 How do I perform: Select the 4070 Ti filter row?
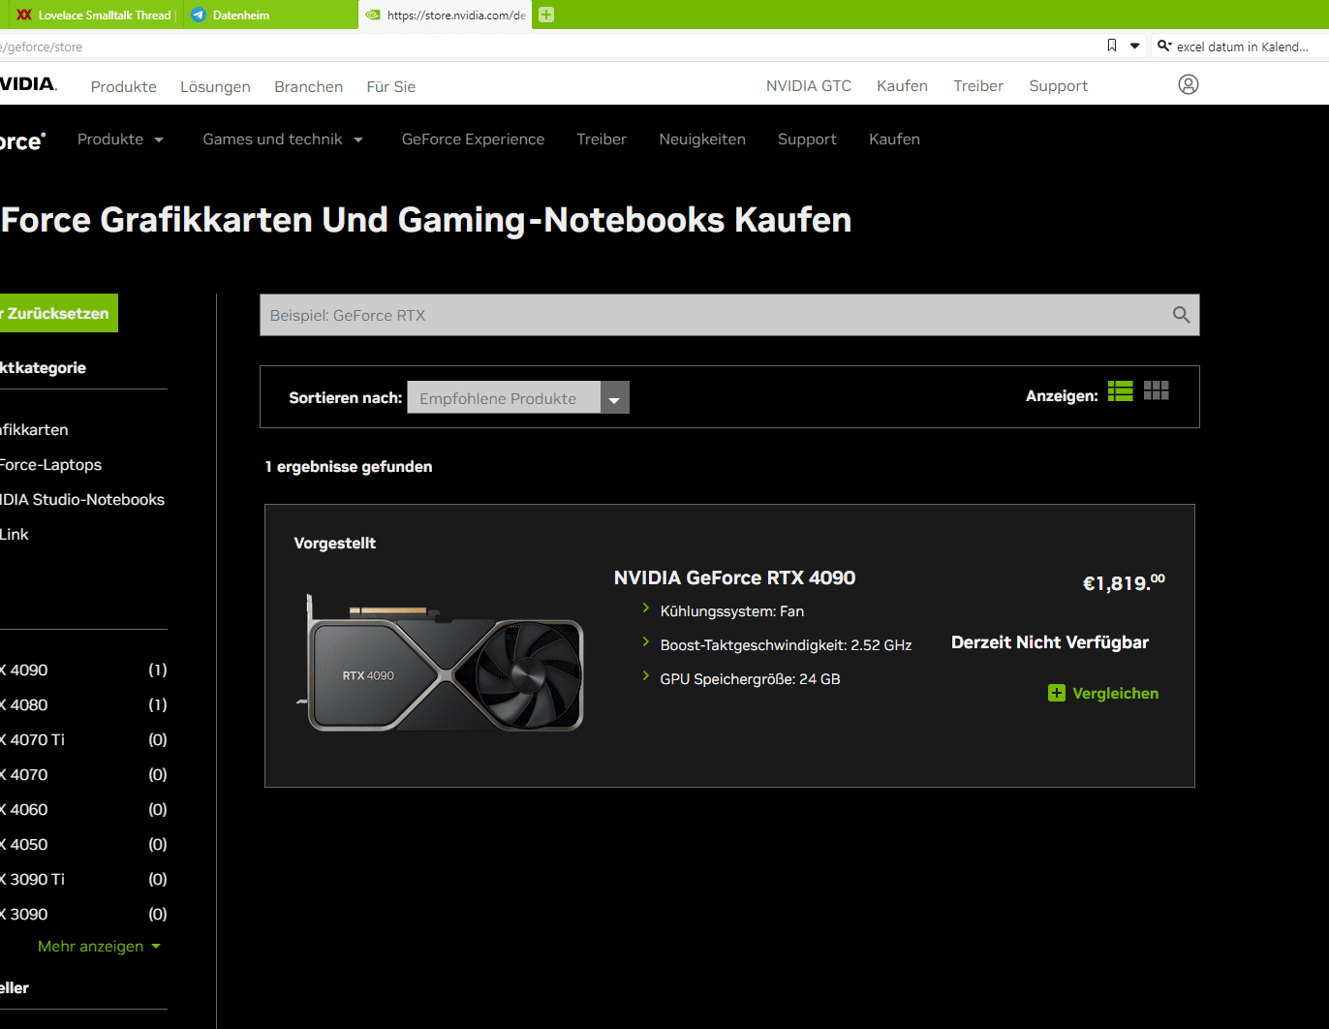pyautogui.click(x=83, y=739)
